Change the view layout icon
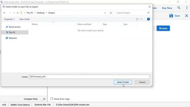 click(x=138, y=19)
